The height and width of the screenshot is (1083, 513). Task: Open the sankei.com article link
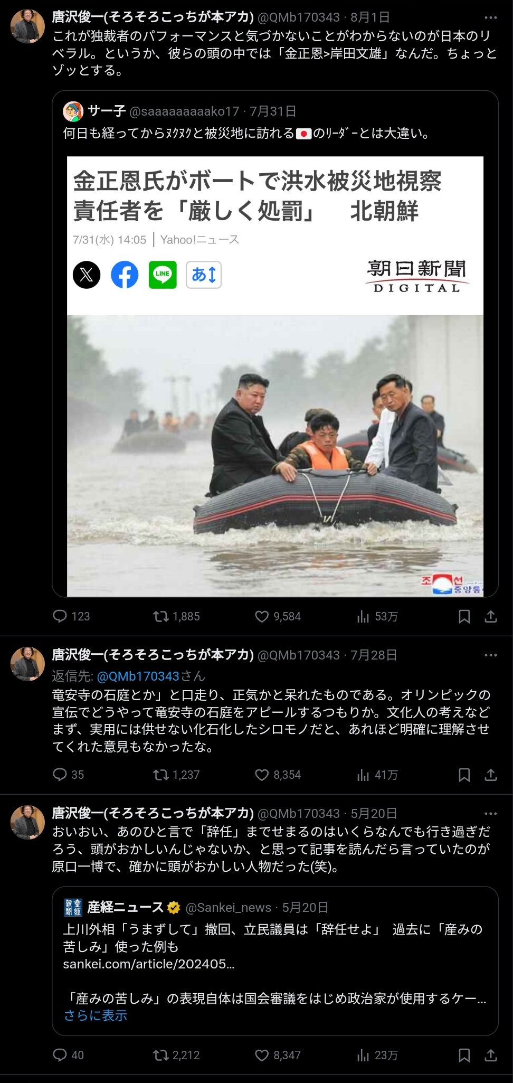click(148, 964)
